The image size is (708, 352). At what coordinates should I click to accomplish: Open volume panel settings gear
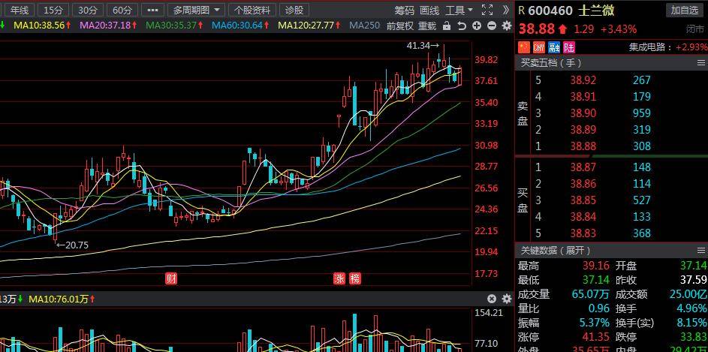coord(505,299)
